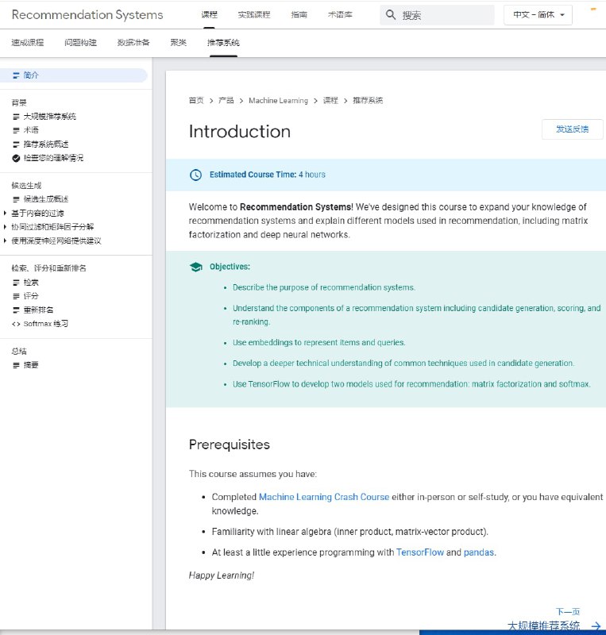Click the 发送反馈 feedback button
This screenshot has width=606, height=635.
(x=573, y=129)
